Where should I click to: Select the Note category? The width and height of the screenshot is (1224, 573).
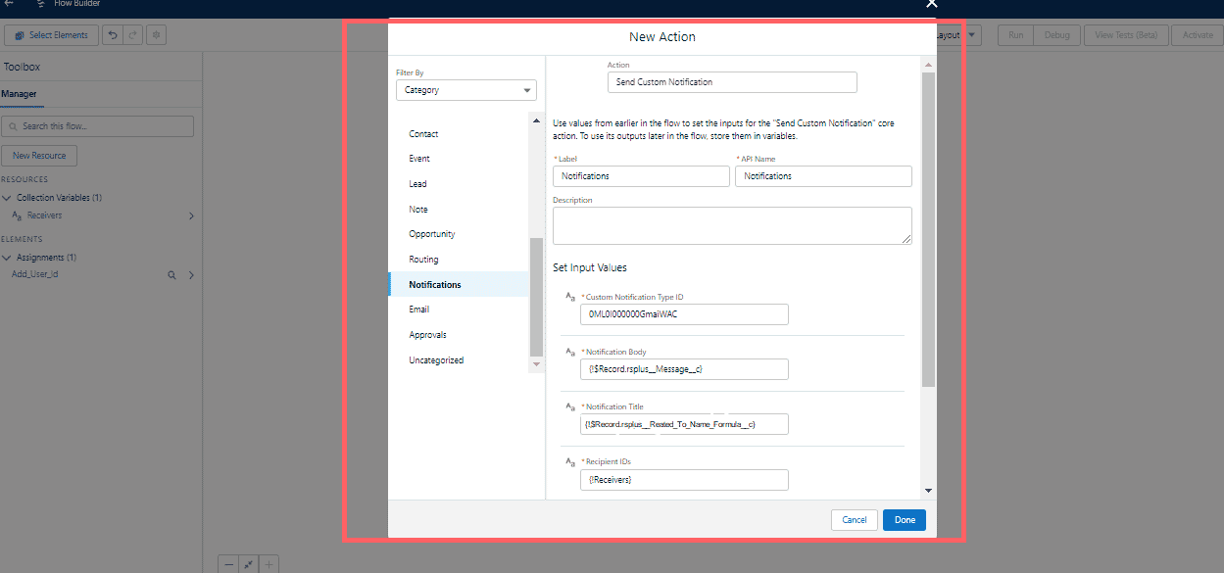(x=459, y=210)
